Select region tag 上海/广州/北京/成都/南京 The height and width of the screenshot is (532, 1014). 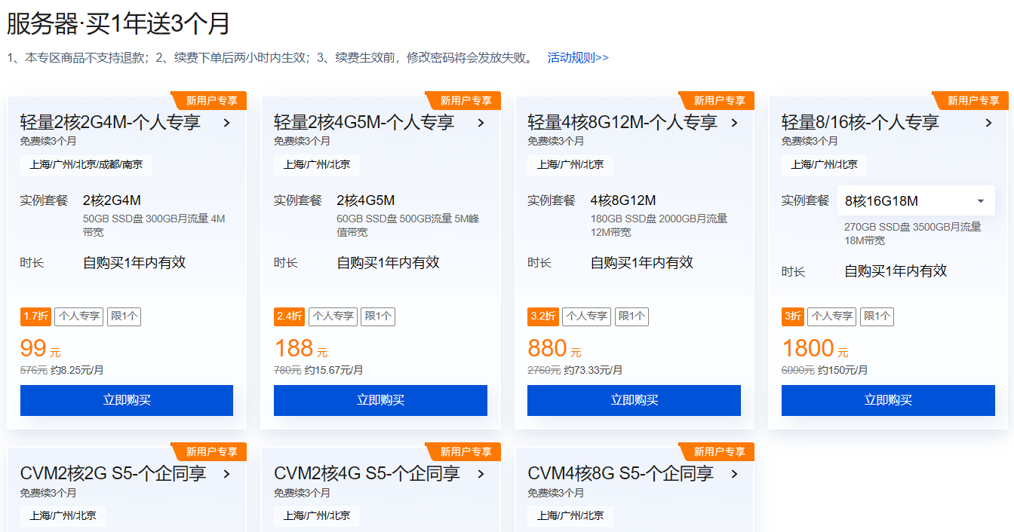pyautogui.click(x=86, y=165)
